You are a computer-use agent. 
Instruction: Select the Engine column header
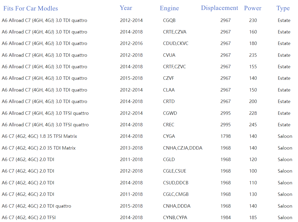[x=169, y=8]
